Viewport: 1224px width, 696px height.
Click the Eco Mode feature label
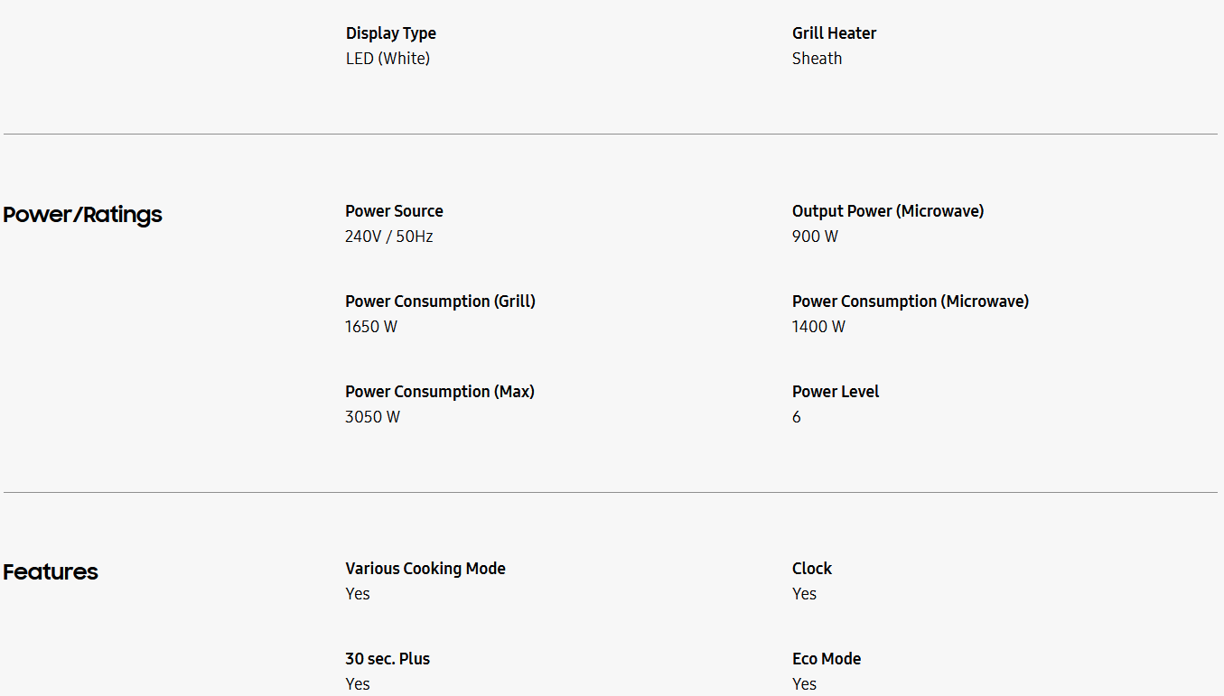tap(826, 659)
